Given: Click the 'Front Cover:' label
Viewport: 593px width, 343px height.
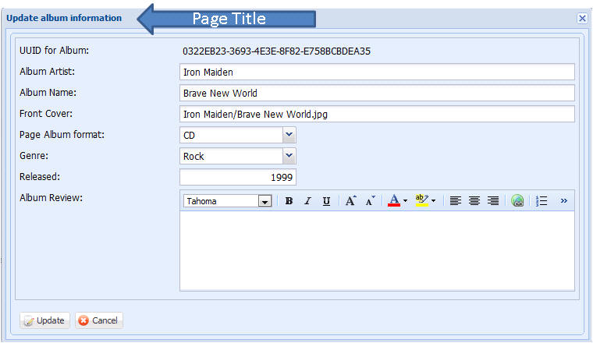Looking at the screenshot, I should [x=46, y=113].
